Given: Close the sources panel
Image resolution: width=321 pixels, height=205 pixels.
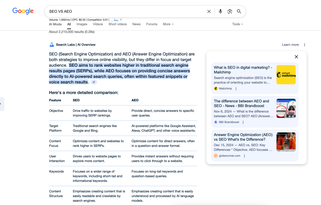Looking at the screenshot, I should tap(296, 57).
